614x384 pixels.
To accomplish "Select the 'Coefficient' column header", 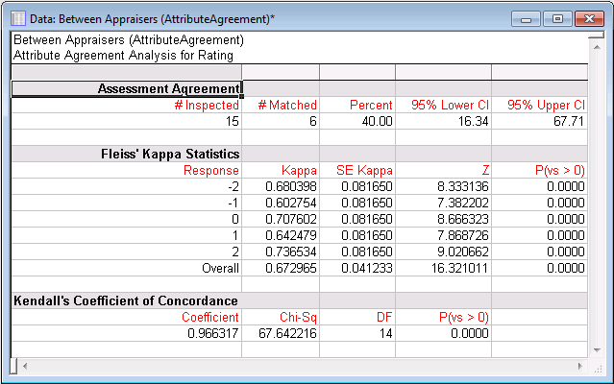I will point(127,317).
